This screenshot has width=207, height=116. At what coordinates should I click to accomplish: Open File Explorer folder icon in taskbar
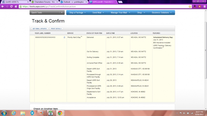[23, 113]
